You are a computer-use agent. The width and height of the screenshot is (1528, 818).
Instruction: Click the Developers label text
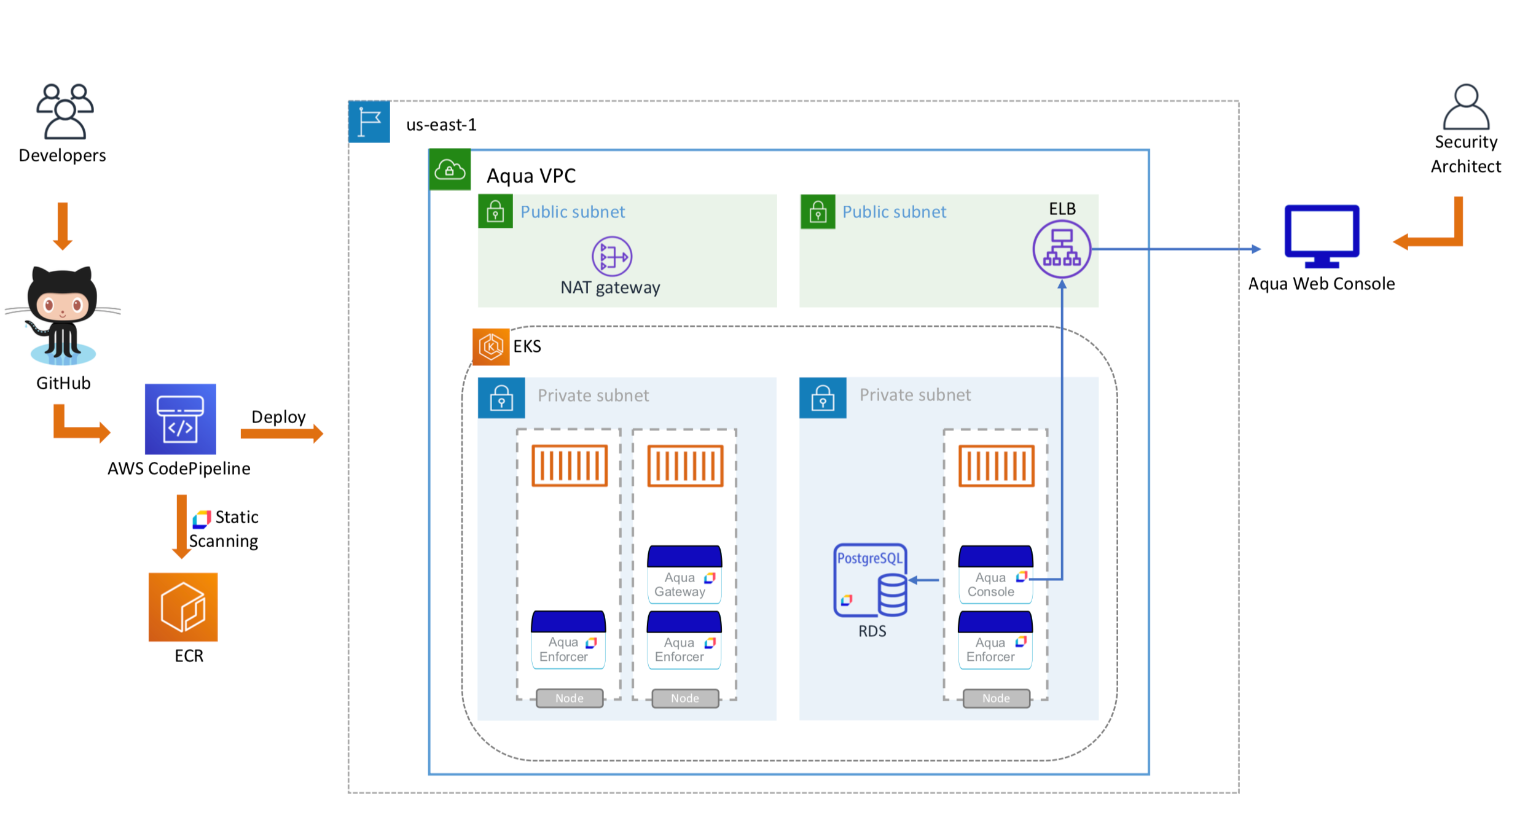(62, 155)
